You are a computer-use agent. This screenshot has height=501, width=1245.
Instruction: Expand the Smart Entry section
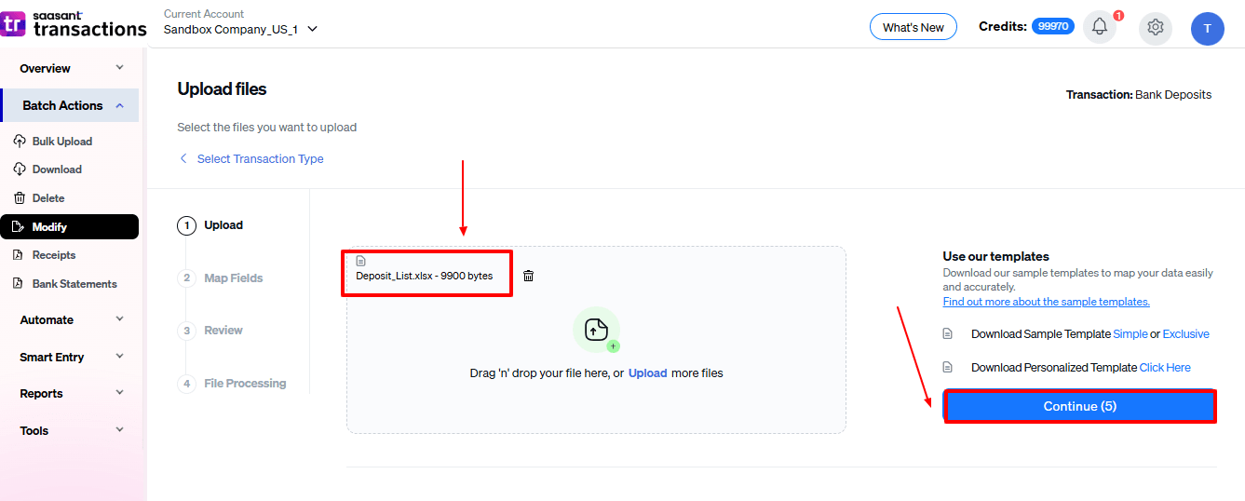[x=119, y=357]
